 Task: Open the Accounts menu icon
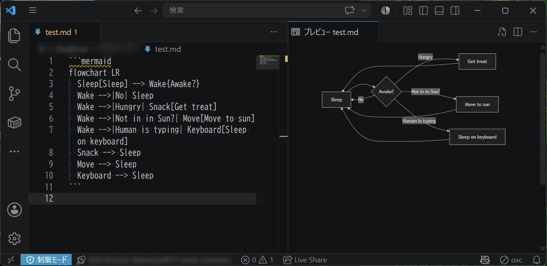pos(14,210)
